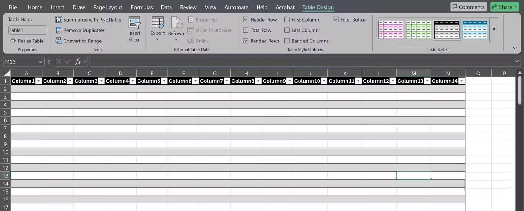Select the blue table style thumbnail
Viewport: 524px width, 211px height.
point(475,29)
